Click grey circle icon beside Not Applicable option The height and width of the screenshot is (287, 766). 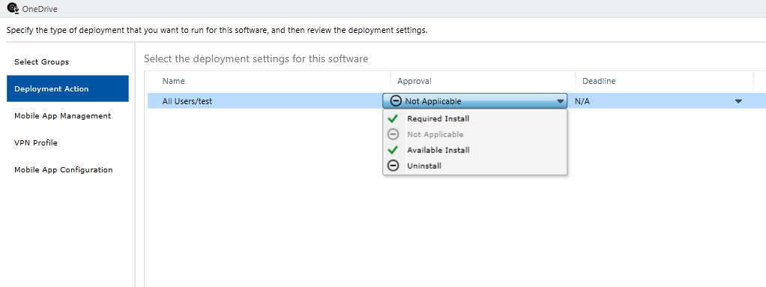click(393, 134)
